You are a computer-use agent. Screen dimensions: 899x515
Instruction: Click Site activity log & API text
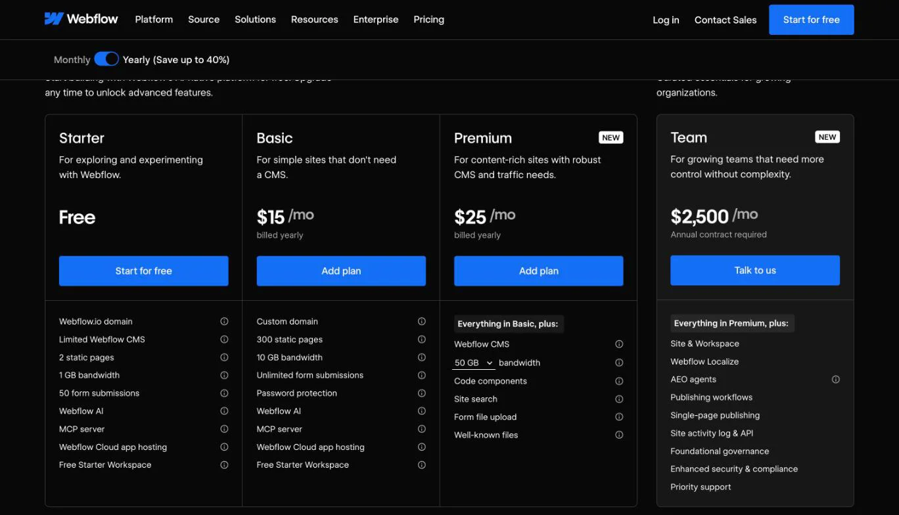[712, 433]
